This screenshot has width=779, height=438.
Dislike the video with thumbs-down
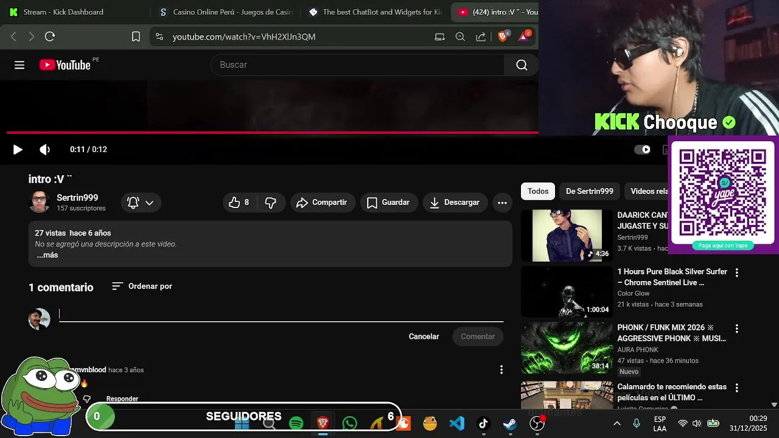tap(271, 203)
